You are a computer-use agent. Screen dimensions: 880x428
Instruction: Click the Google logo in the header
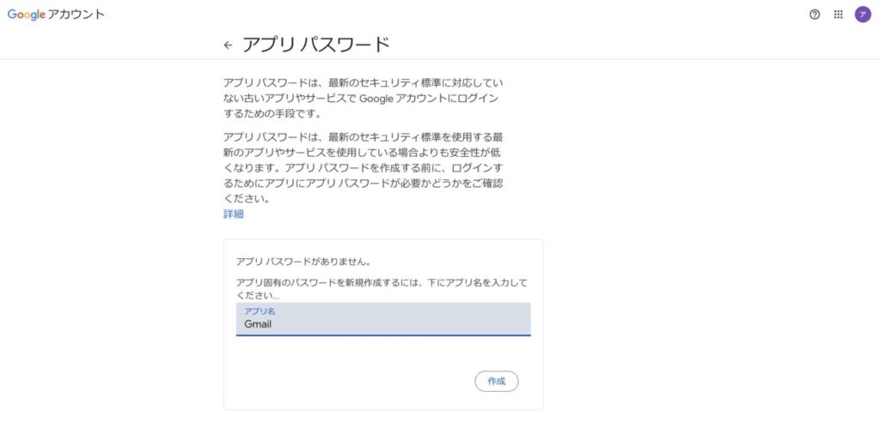point(27,14)
